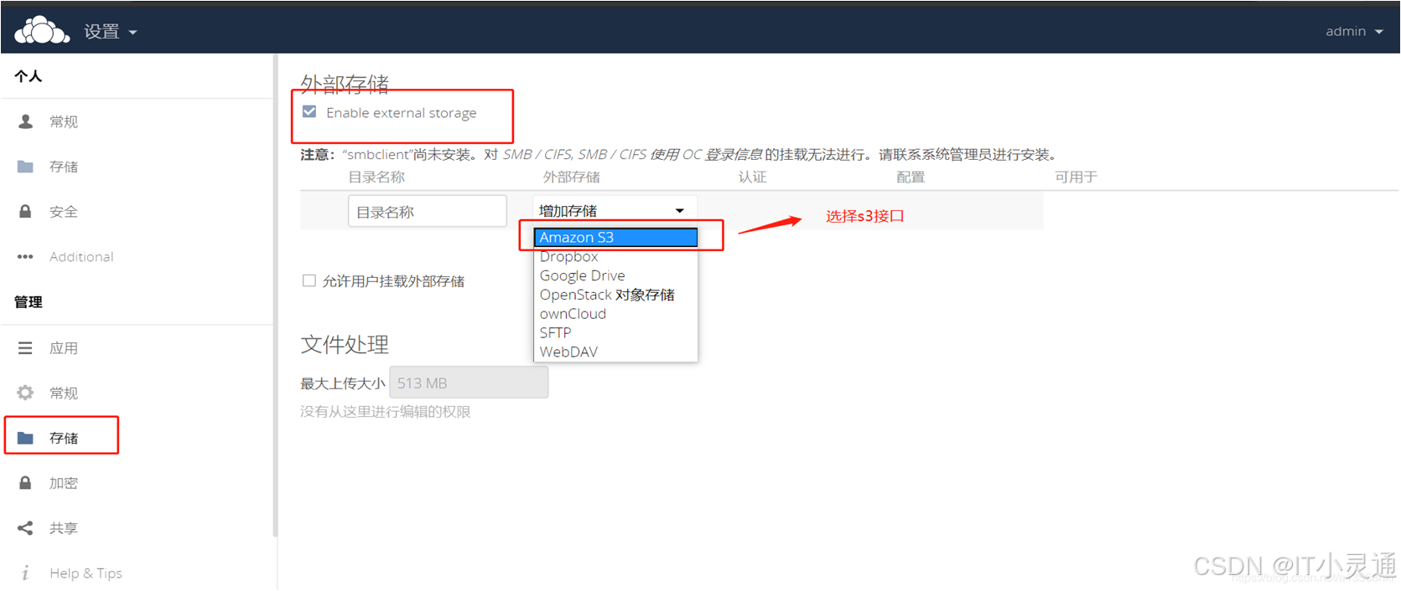Open the 设置 dropdown menu in header
Image resolution: width=1401 pixels, height=591 pixels.
click(110, 32)
